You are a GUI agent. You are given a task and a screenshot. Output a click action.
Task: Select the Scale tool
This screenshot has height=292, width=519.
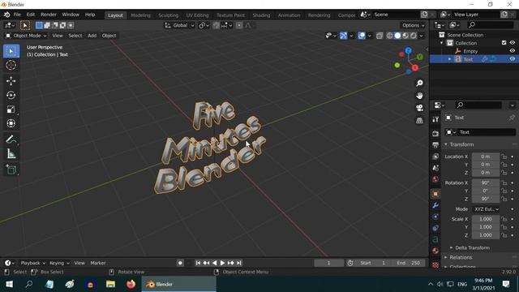click(x=11, y=109)
